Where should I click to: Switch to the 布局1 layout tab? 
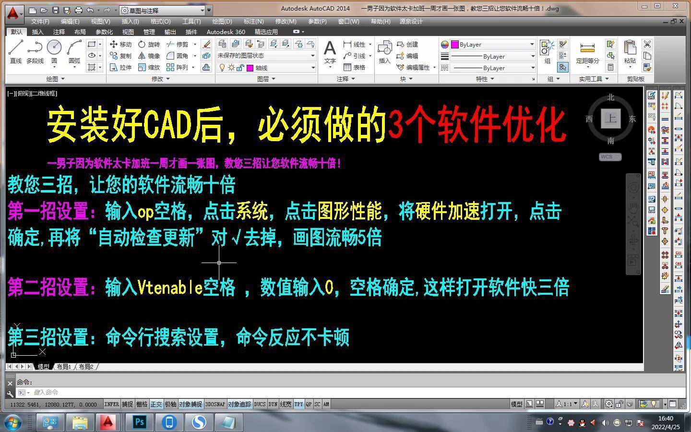click(x=64, y=367)
